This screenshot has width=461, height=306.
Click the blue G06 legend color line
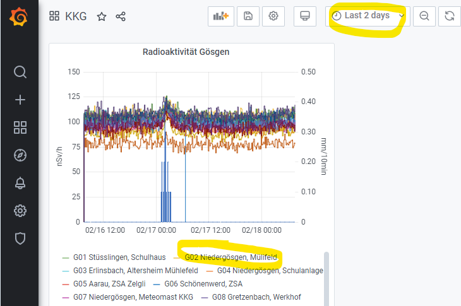(x=157, y=285)
